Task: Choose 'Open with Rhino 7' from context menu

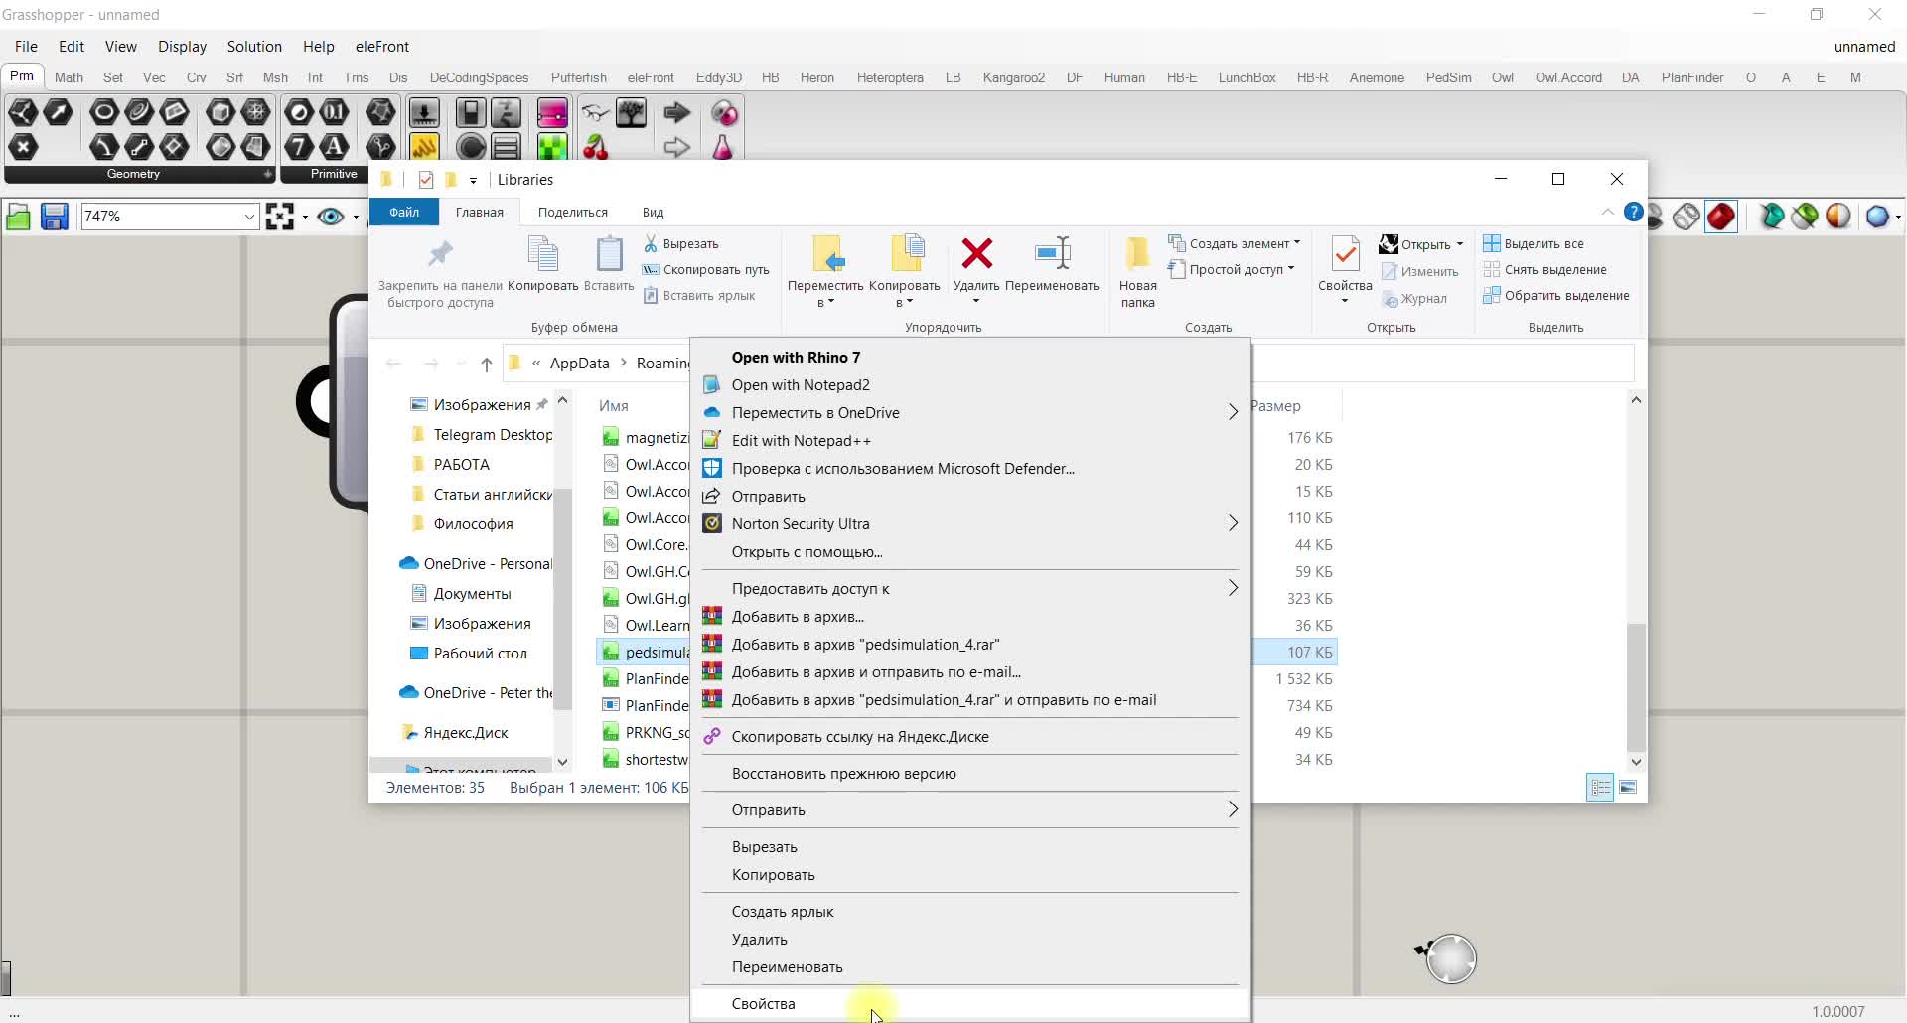Action: [x=970, y=357]
